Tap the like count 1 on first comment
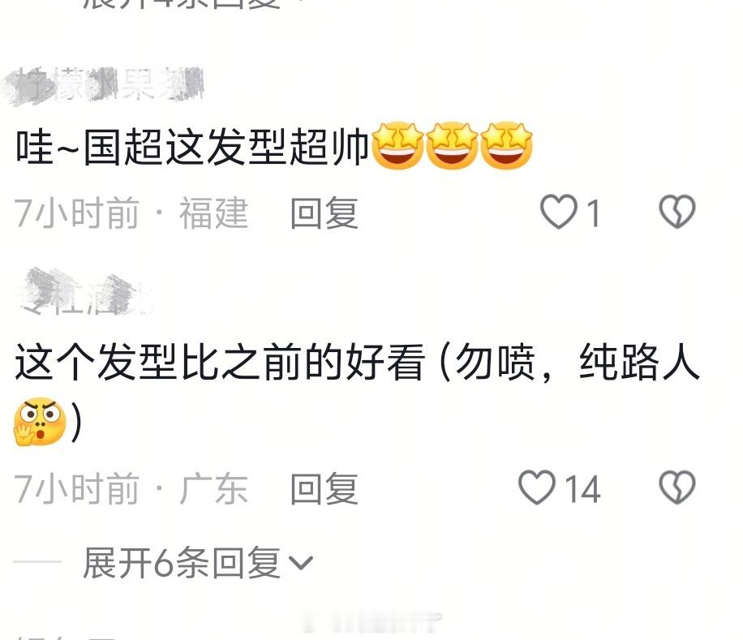This screenshot has height=640, width=743. (x=593, y=213)
